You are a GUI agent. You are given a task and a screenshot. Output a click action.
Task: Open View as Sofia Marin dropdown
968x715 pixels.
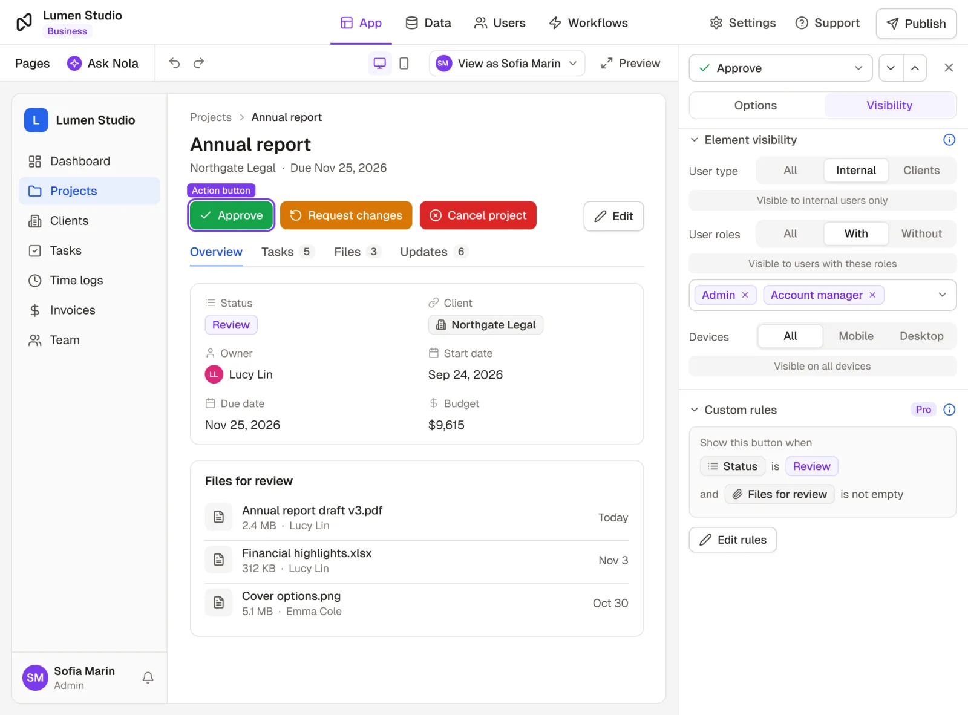507,63
